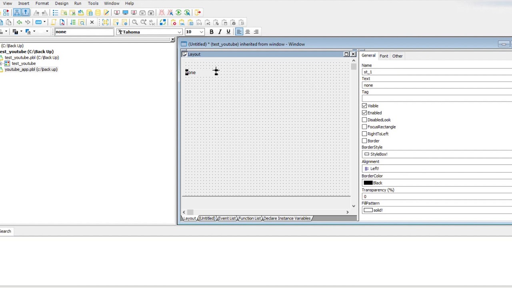
Task: Enable the RightToLeft checkbox
Action: (364, 134)
